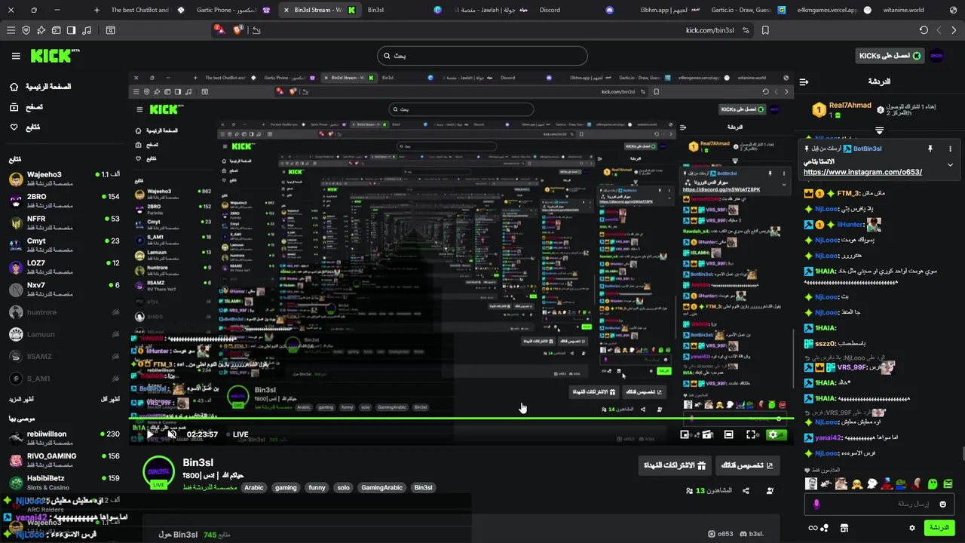Viewport: 965px width, 543px height.
Task: Click the Get KICKs button
Action: [x=890, y=56]
